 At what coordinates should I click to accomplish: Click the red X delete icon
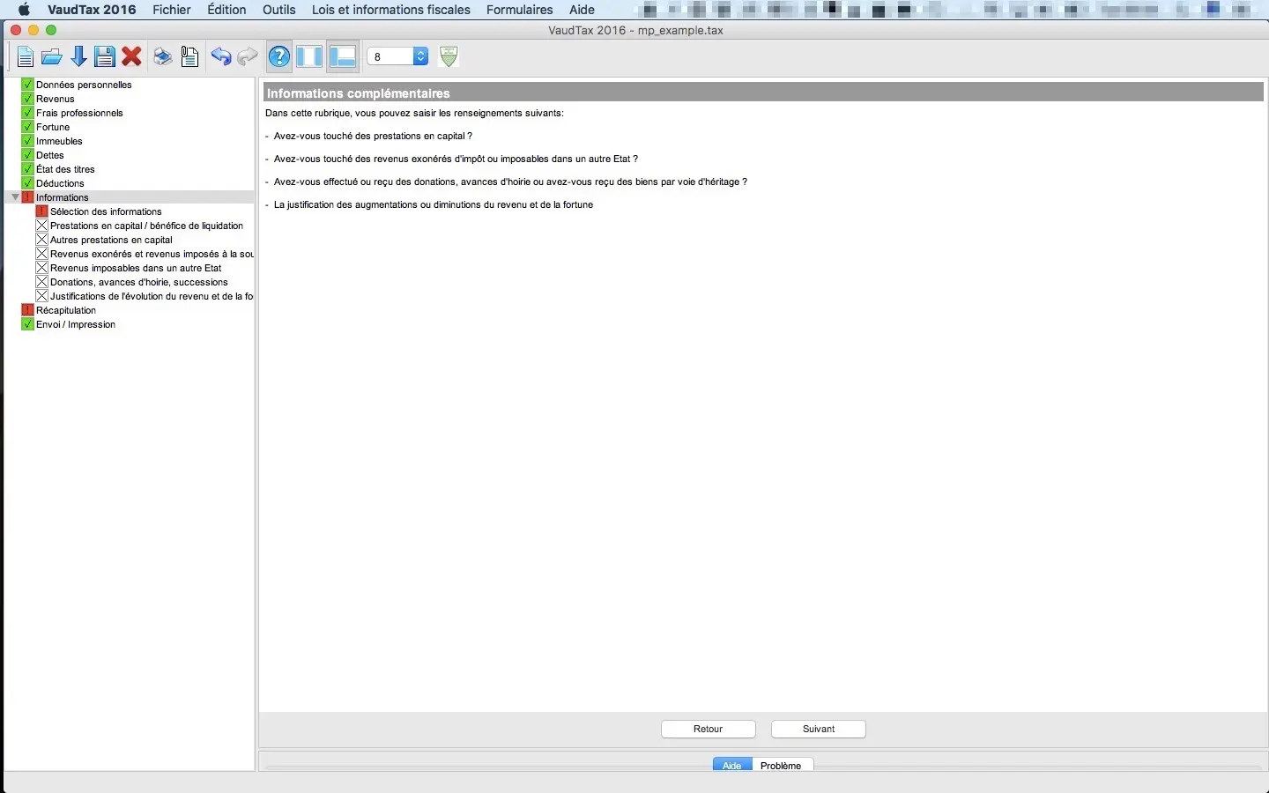(132, 57)
